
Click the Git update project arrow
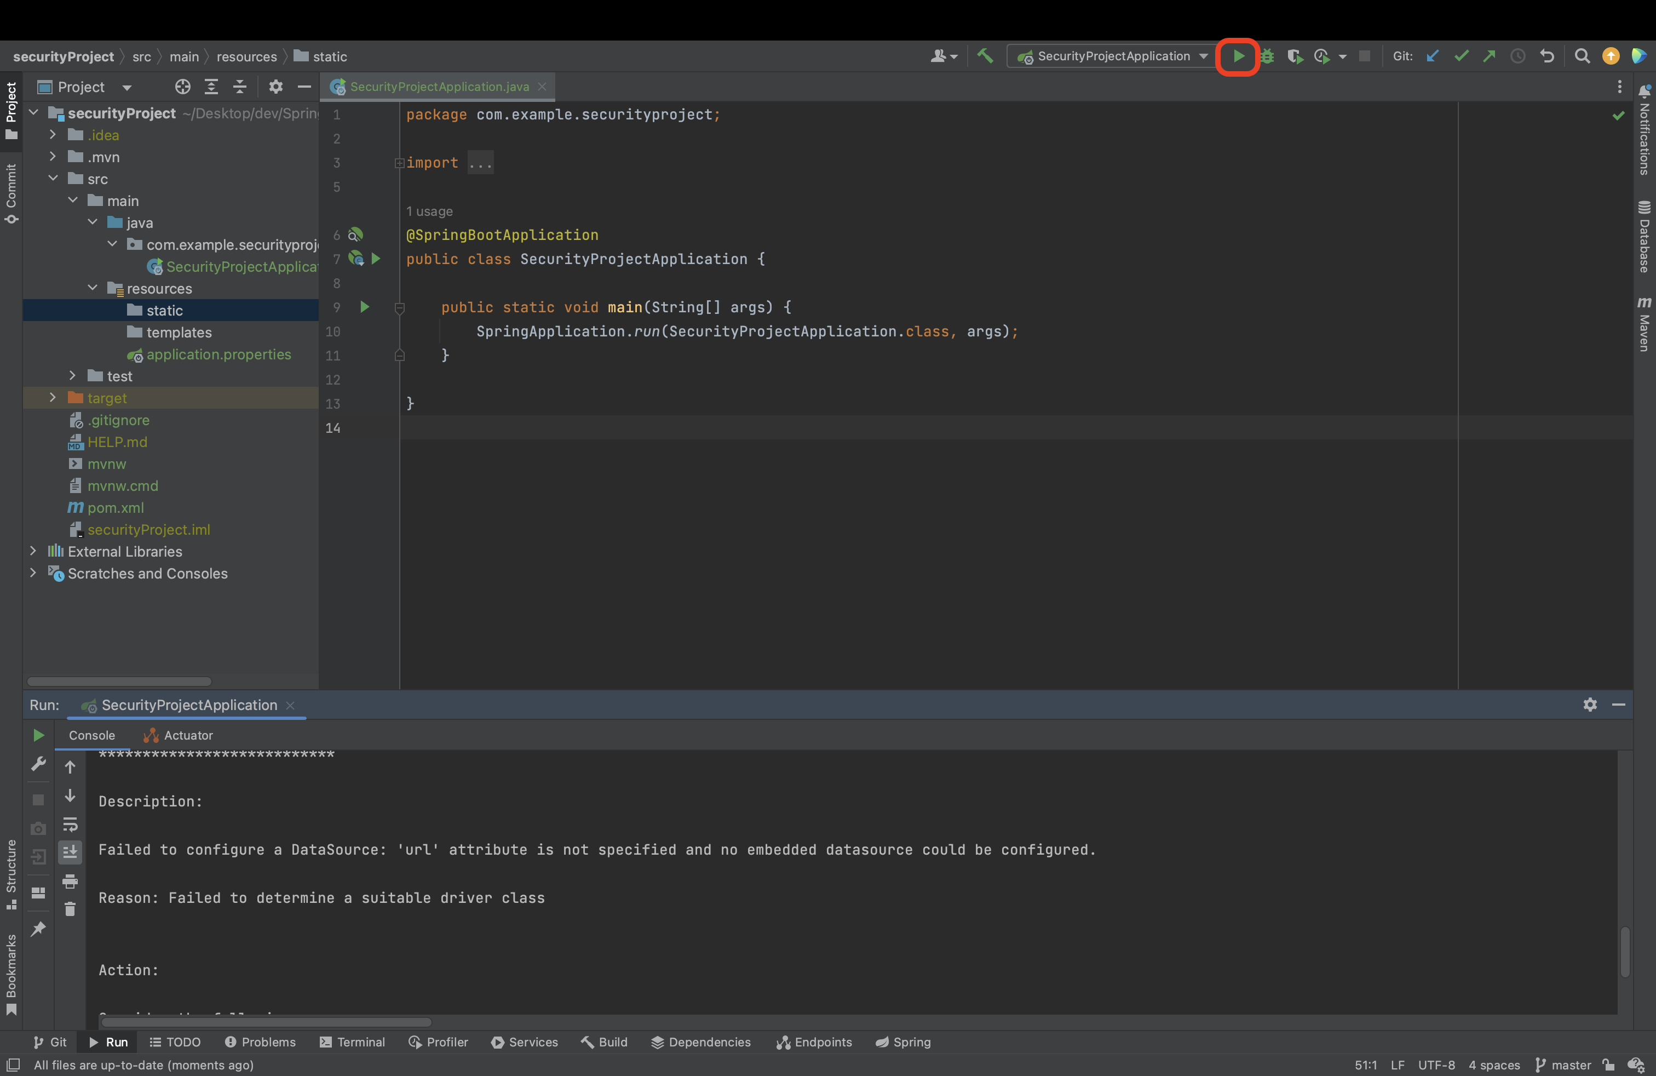(x=1433, y=56)
